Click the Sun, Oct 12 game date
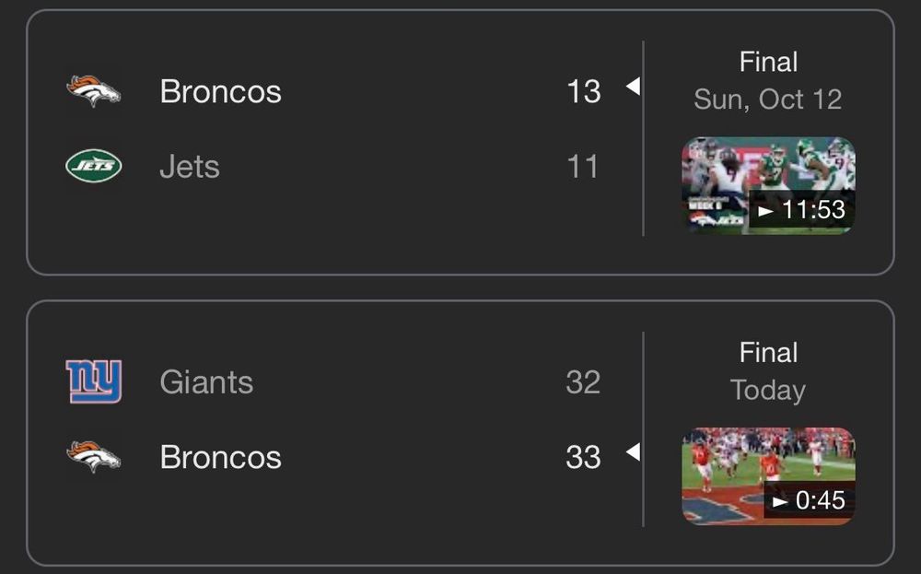The height and width of the screenshot is (574, 921). (x=768, y=100)
